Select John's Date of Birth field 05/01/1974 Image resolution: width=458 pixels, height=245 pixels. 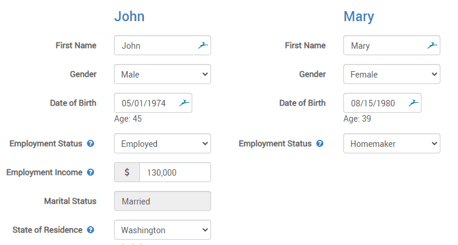tap(153, 103)
